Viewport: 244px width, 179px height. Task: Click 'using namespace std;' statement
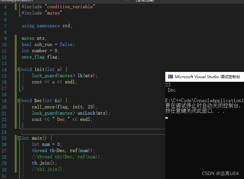pyautogui.click(x=47, y=26)
